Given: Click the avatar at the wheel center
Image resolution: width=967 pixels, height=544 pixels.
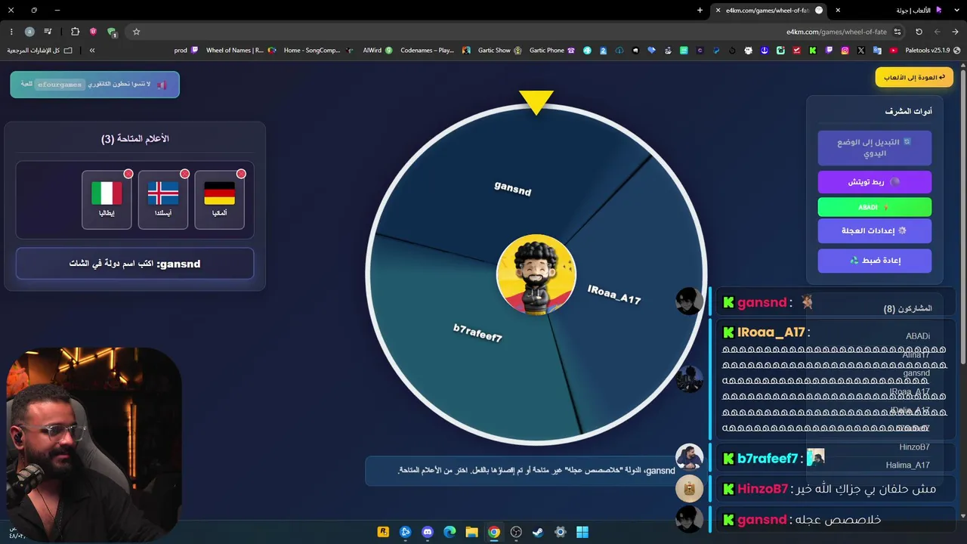Looking at the screenshot, I should coord(536,274).
